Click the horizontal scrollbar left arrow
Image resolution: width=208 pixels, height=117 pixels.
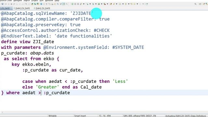(x=2, y=112)
